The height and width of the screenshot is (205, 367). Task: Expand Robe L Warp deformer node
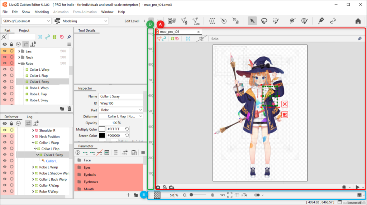tap(33, 167)
